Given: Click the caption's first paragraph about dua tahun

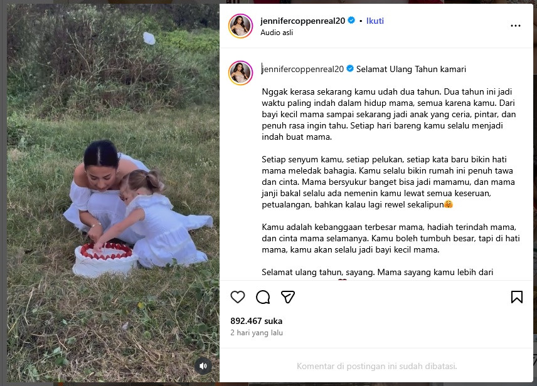Looking at the screenshot, I should click(389, 114).
